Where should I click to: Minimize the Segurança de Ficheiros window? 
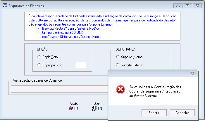178,6
